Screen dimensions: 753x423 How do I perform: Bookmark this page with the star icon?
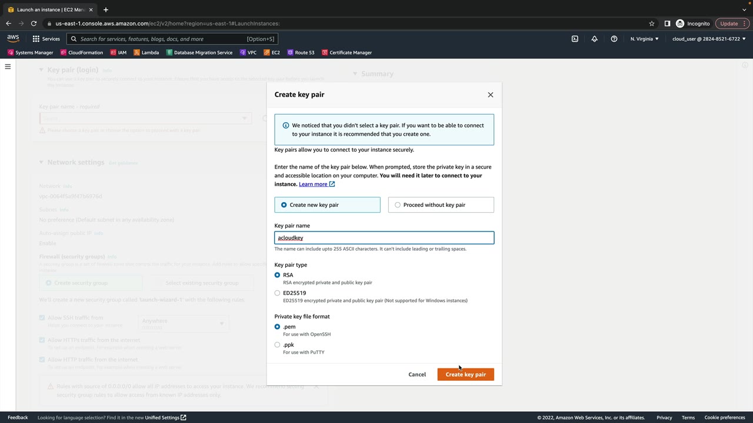coord(652,23)
